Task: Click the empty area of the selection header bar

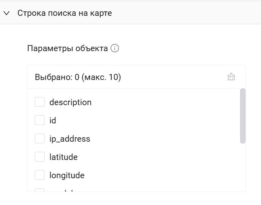Action: (174, 77)
